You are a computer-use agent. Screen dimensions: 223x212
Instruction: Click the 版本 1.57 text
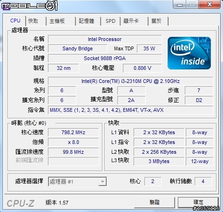tap(57, 203)
